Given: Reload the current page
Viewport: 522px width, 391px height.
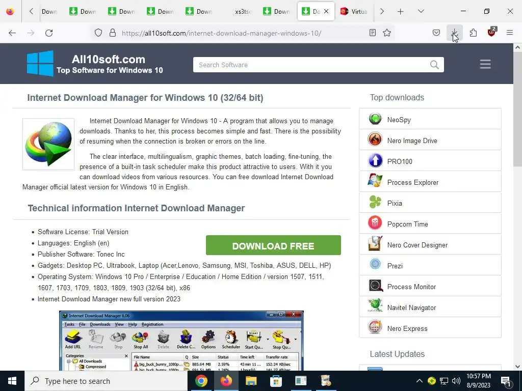Looking at the screenshot, I should (x=49, y=33).
